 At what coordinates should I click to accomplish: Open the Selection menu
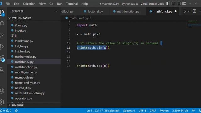(29, 4)
